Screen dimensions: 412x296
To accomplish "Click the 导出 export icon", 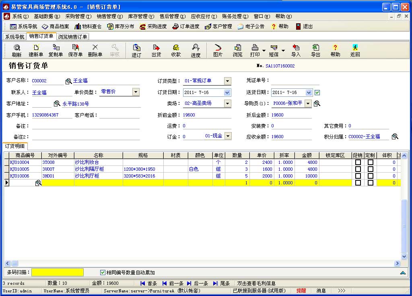I will pyautogui.click(x=315, y=51).
